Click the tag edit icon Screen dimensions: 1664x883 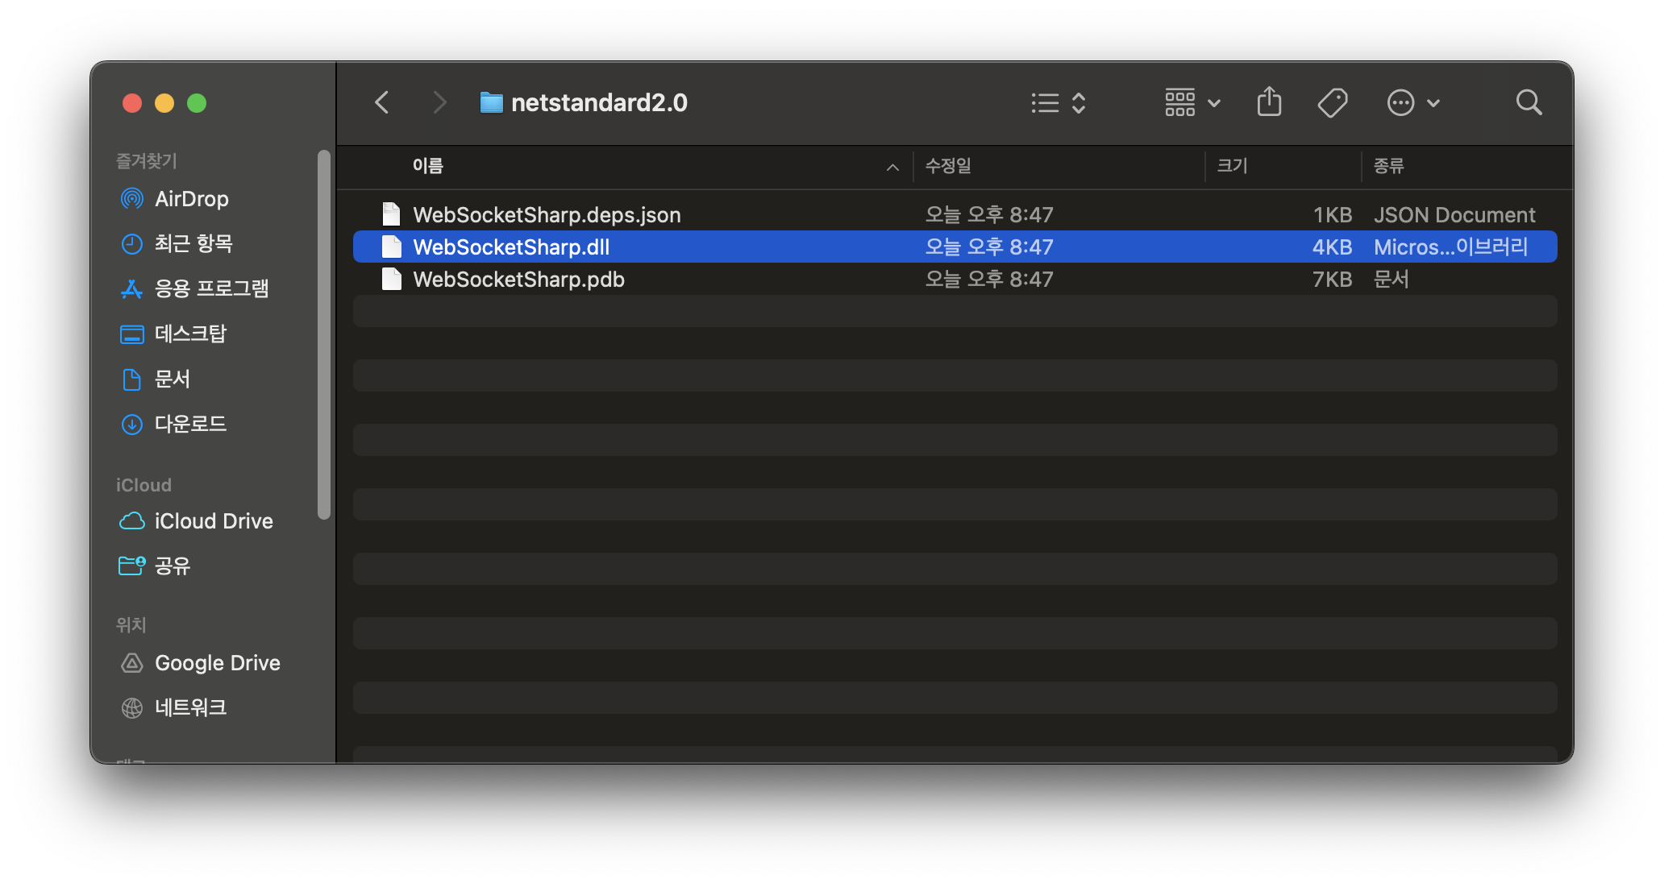[x=1332, y=102]
